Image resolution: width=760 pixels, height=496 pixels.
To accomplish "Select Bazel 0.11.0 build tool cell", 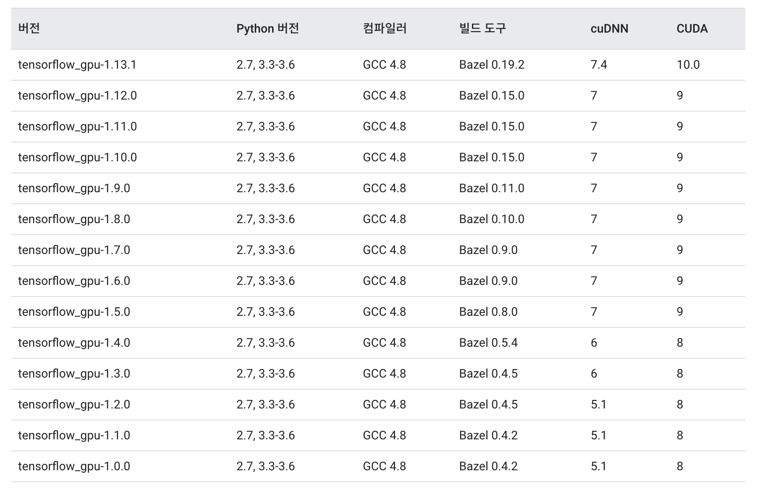I will pos(492,188).
